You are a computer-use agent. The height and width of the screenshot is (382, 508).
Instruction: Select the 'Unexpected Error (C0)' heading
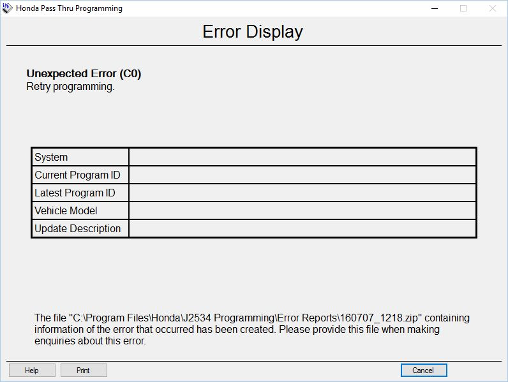[84, 73]
